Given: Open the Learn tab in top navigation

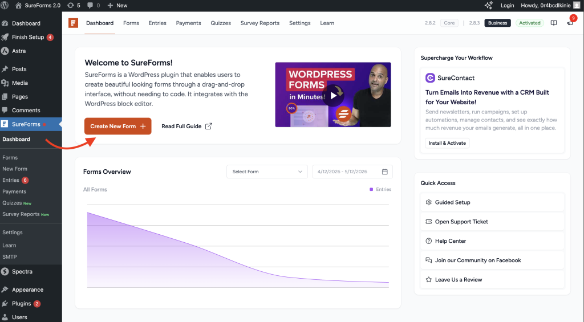Looking at the screenshot, I should [x=327, y=23].
